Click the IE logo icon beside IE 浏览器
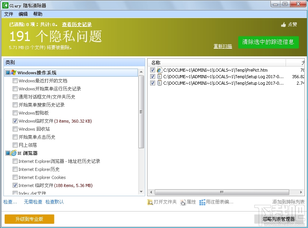The width and height of the screenshot is (308, 228). [x=13, y=153]
